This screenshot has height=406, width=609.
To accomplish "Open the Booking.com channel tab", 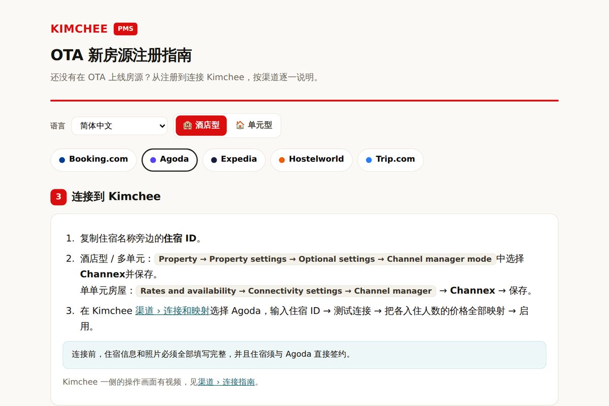I will [x=93, y=160].
